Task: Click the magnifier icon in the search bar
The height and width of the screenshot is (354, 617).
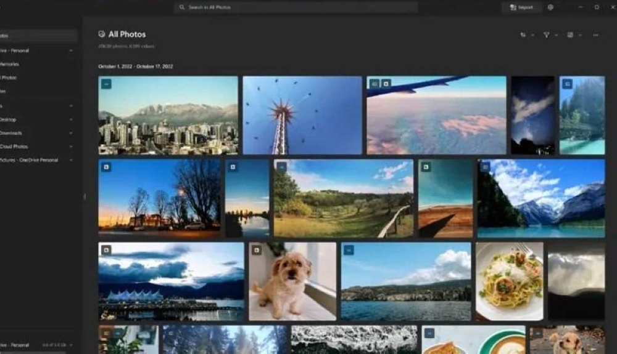Action: click(182, 7)
